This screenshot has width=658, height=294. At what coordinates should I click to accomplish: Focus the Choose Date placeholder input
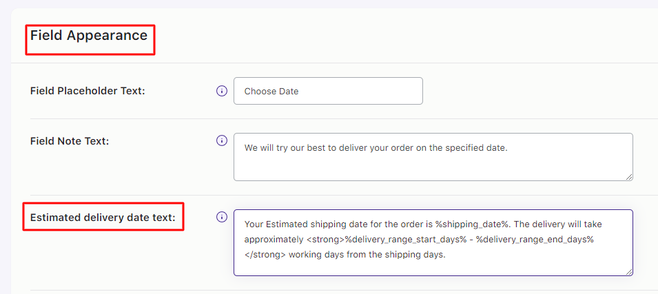pos(328,91)
